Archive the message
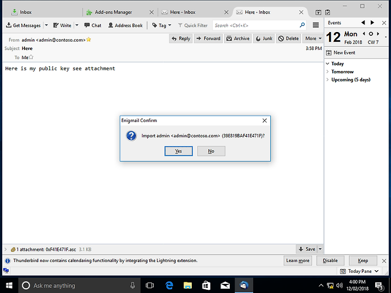 pyautogui.click(x=238, y=39)
